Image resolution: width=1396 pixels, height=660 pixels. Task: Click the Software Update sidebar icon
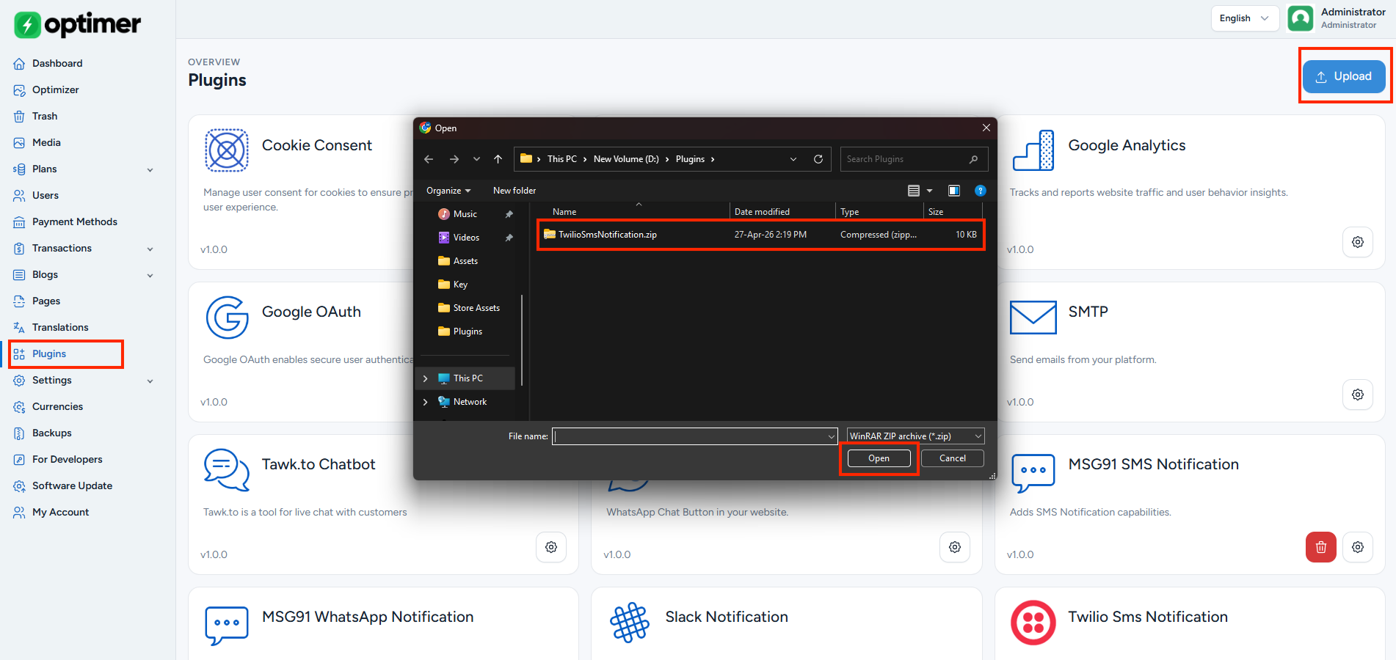coord(19,485)
